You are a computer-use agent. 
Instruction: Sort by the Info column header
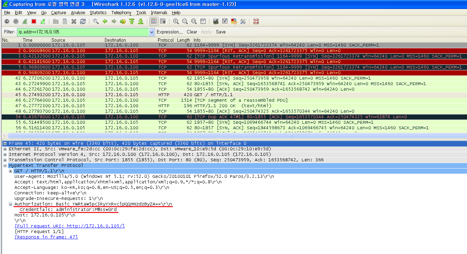click(197, 40)
